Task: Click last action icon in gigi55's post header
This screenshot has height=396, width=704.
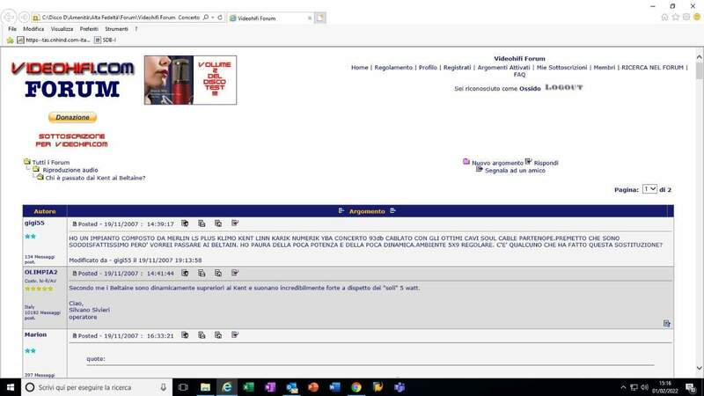Action: [x=235, y=224]
